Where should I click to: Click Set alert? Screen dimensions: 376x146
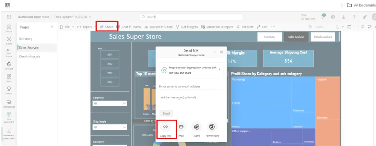click(x=245, y=27)
